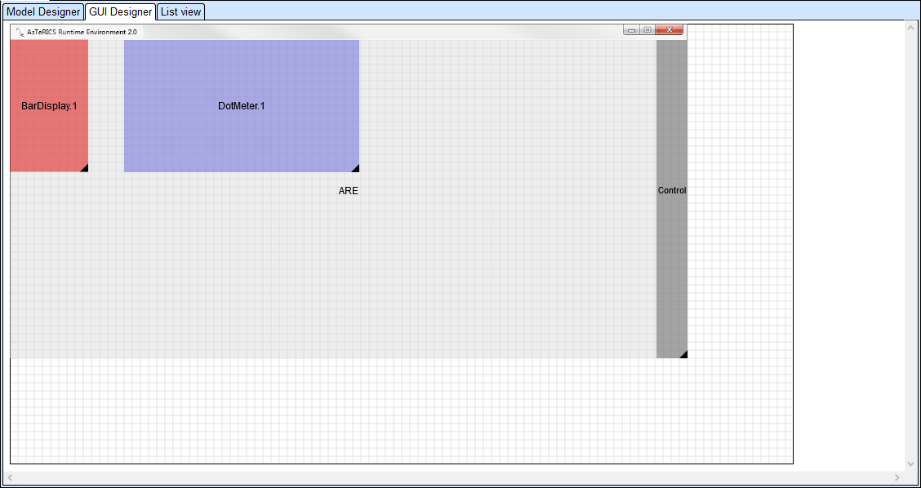Select the red BarDisplay.1 element
The height and width of the screenshot is (488, 921).
coord(49,106)
